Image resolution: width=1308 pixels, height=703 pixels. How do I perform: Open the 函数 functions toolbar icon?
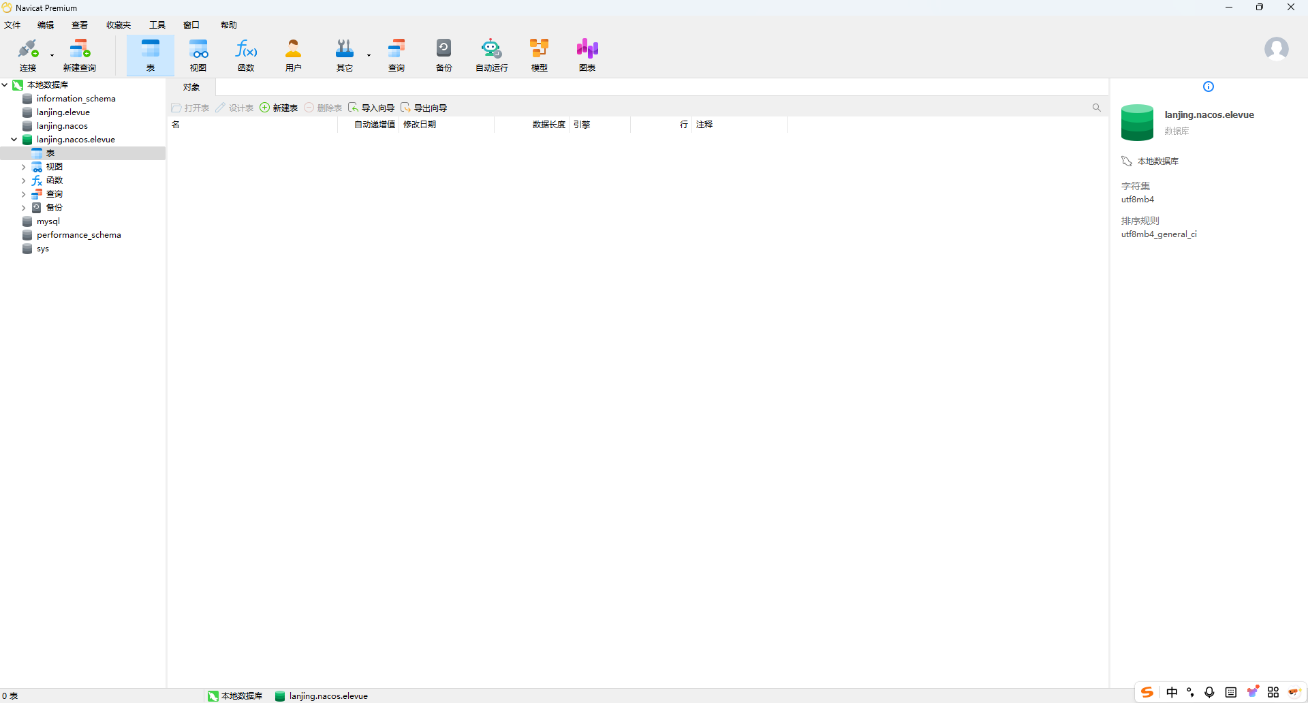[246, 54]
